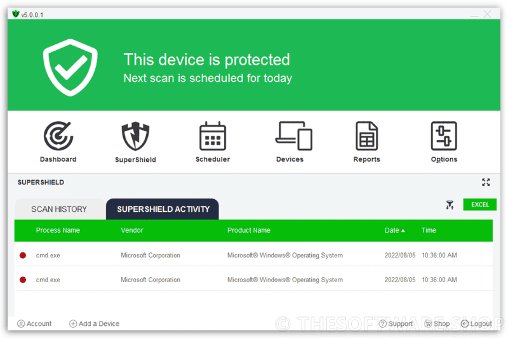
Task: Select the first cmd.exe process name
Action: tap(48, 255)
